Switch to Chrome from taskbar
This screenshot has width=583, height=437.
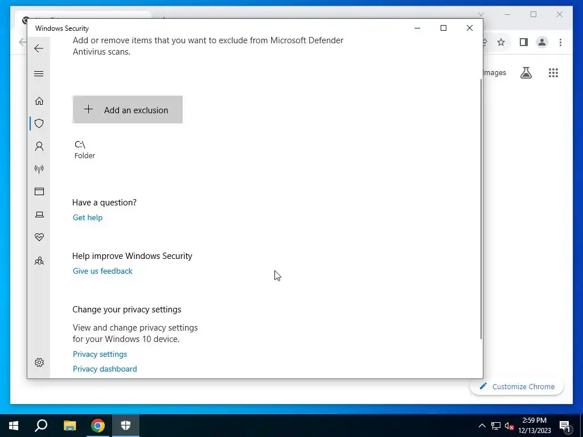[x=98, y=426]
